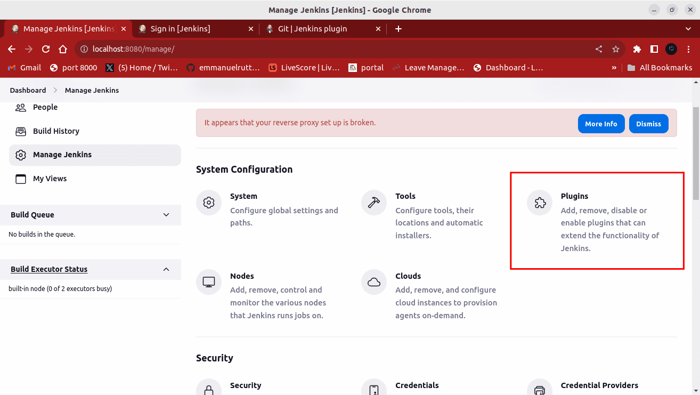Click the Tools hammer icon
Viewport: 700px width, 395px height.
coord(374,203)
